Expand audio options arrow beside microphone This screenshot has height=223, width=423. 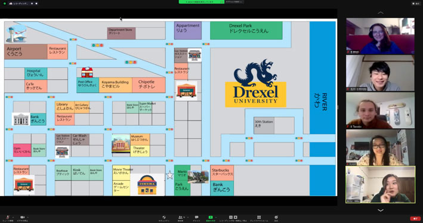pos(13,217)
